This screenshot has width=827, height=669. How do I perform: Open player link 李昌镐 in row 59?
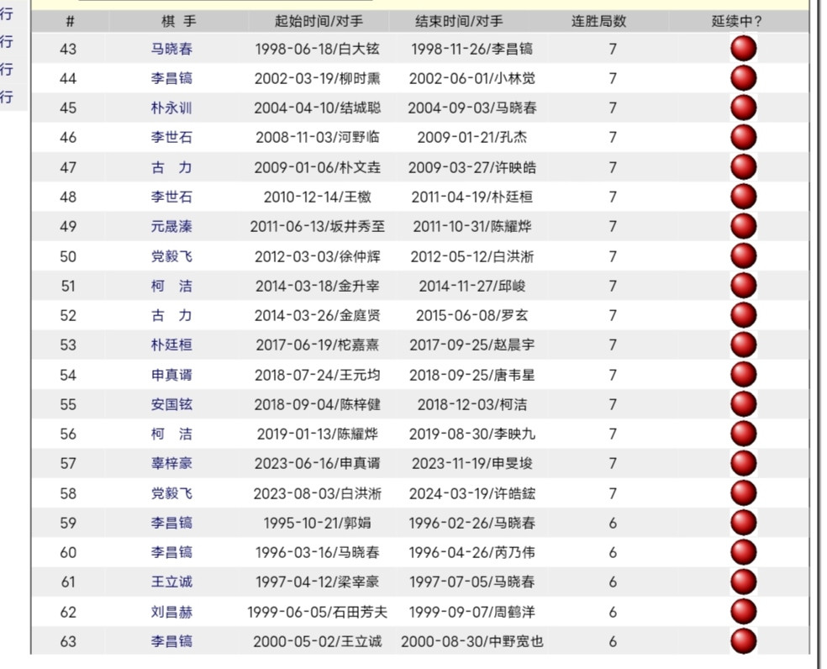(x=171, y=523)
